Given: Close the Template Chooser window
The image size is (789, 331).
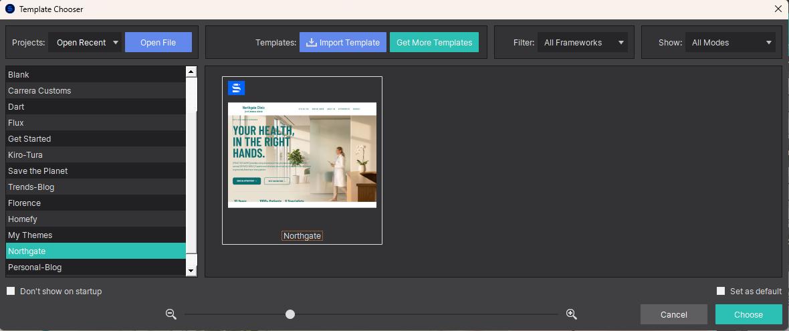Looking at the screenshot, I should 778,9.
